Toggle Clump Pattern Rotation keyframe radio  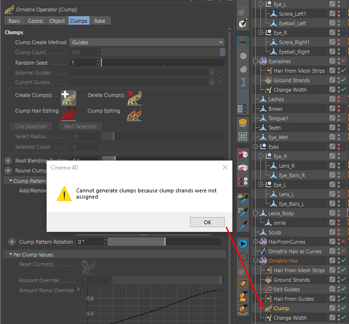(12, 242)
